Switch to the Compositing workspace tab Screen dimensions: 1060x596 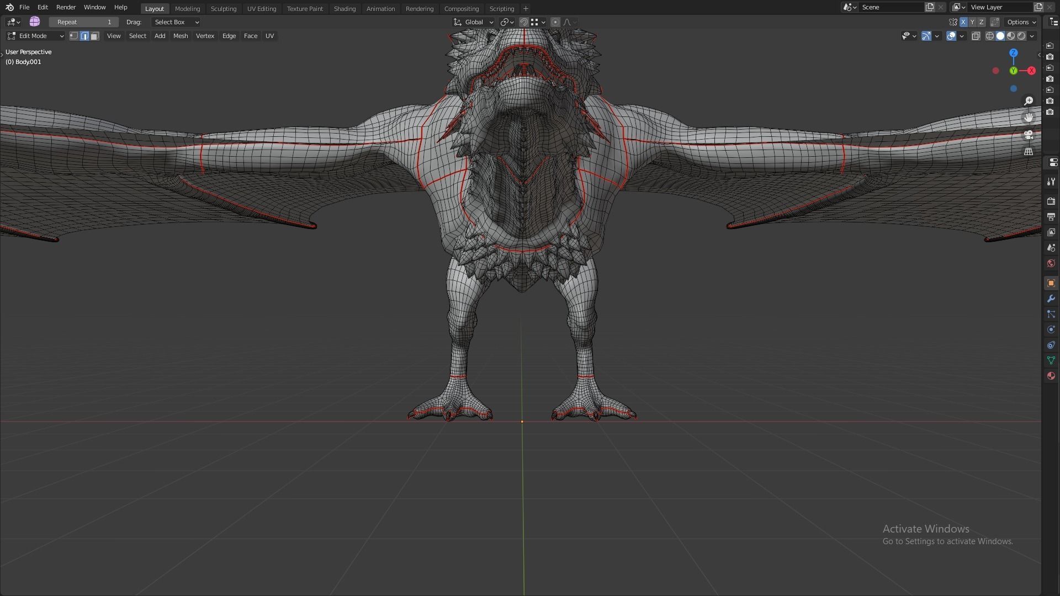[x=461, y=9]
